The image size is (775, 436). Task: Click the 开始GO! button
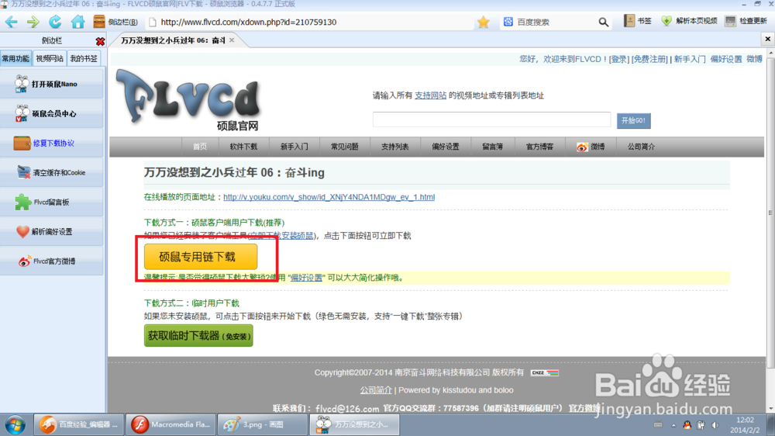pos(633,120)
